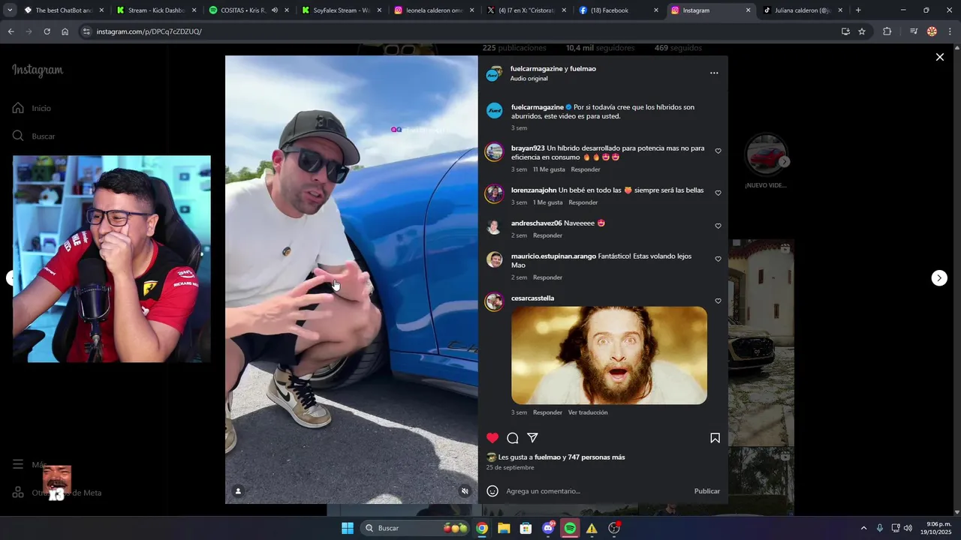Screen dimensions: 961x540
Task: Switch to the X Cristoratas tab
Action: [x=528, y=10]
